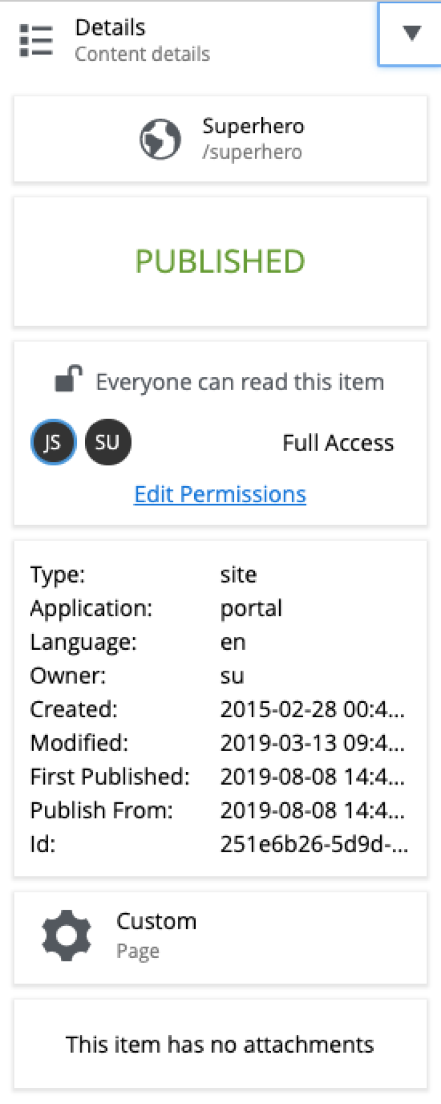Click the Custom page gear icon
Image resolution: width=441 pixels, height=1104 pixels.
pyautogui.click(x=67, y=936)
